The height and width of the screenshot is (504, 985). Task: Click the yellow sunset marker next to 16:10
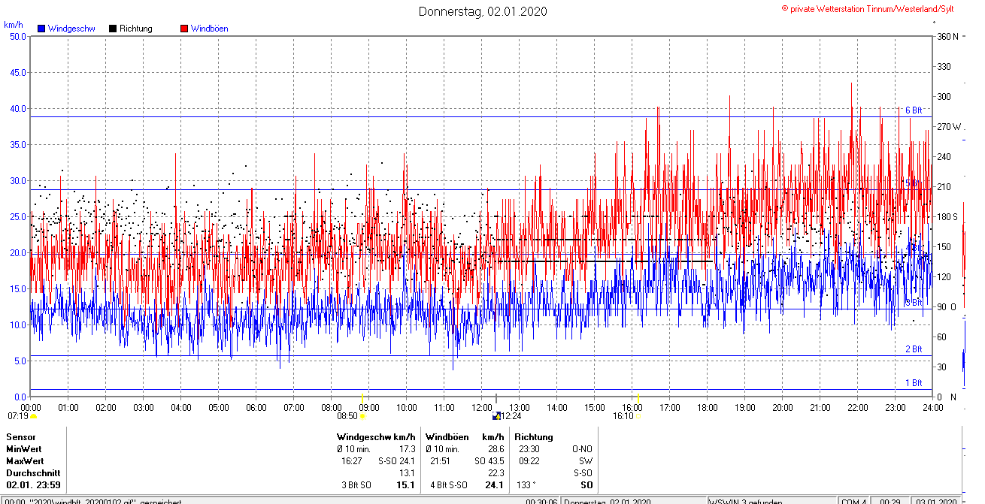pyautogui.click(x=638, y=415)
